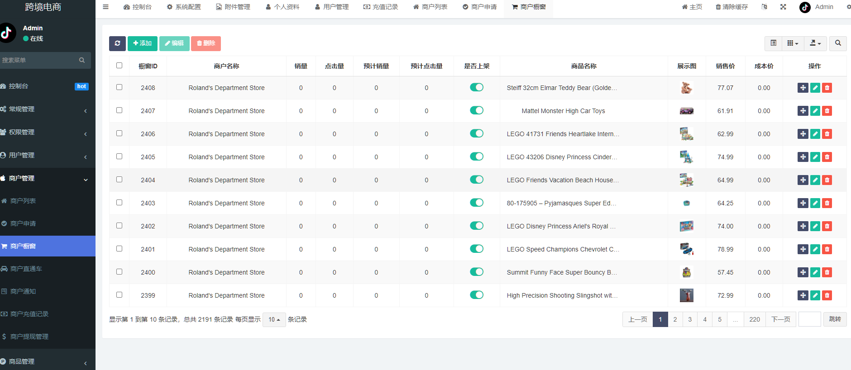The image size is (851, 370).
Task: Click the delete icon for row 2406
Action: [x=827, y=134]
